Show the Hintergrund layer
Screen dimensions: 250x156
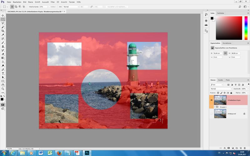click(x=212, y=114)
